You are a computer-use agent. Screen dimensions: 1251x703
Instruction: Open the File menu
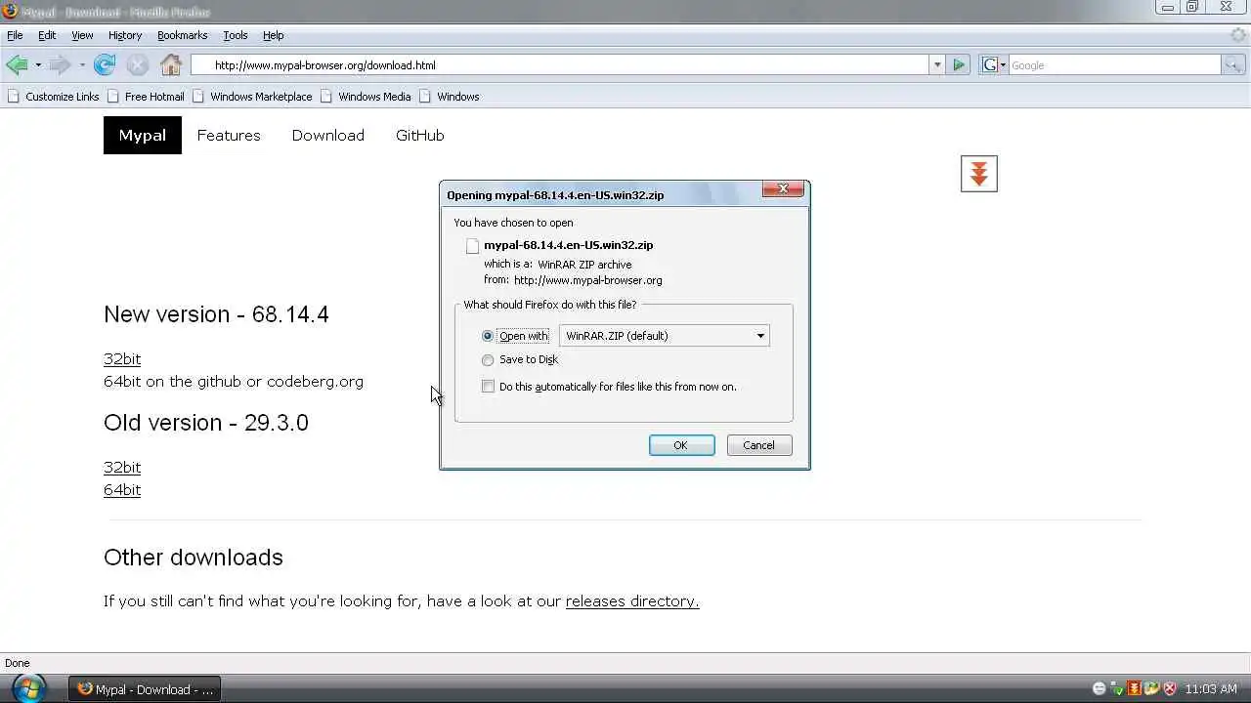(x=15, y=35)
